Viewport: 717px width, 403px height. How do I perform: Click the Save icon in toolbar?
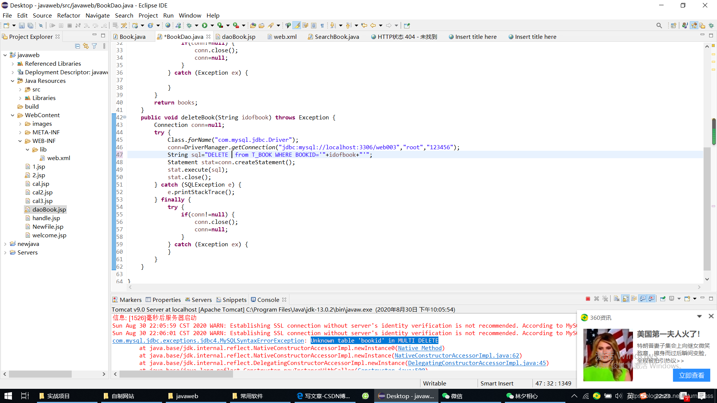[22, 25]
